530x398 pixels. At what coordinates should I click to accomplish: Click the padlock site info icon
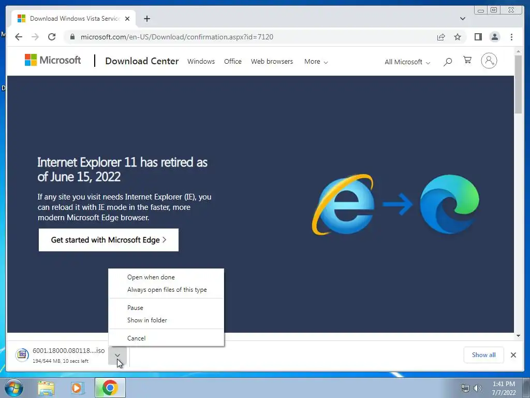(x=72, y=37)
